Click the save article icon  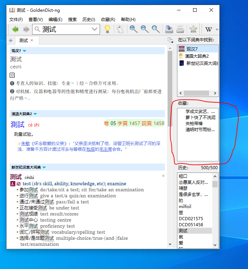(x=169, y=29)
